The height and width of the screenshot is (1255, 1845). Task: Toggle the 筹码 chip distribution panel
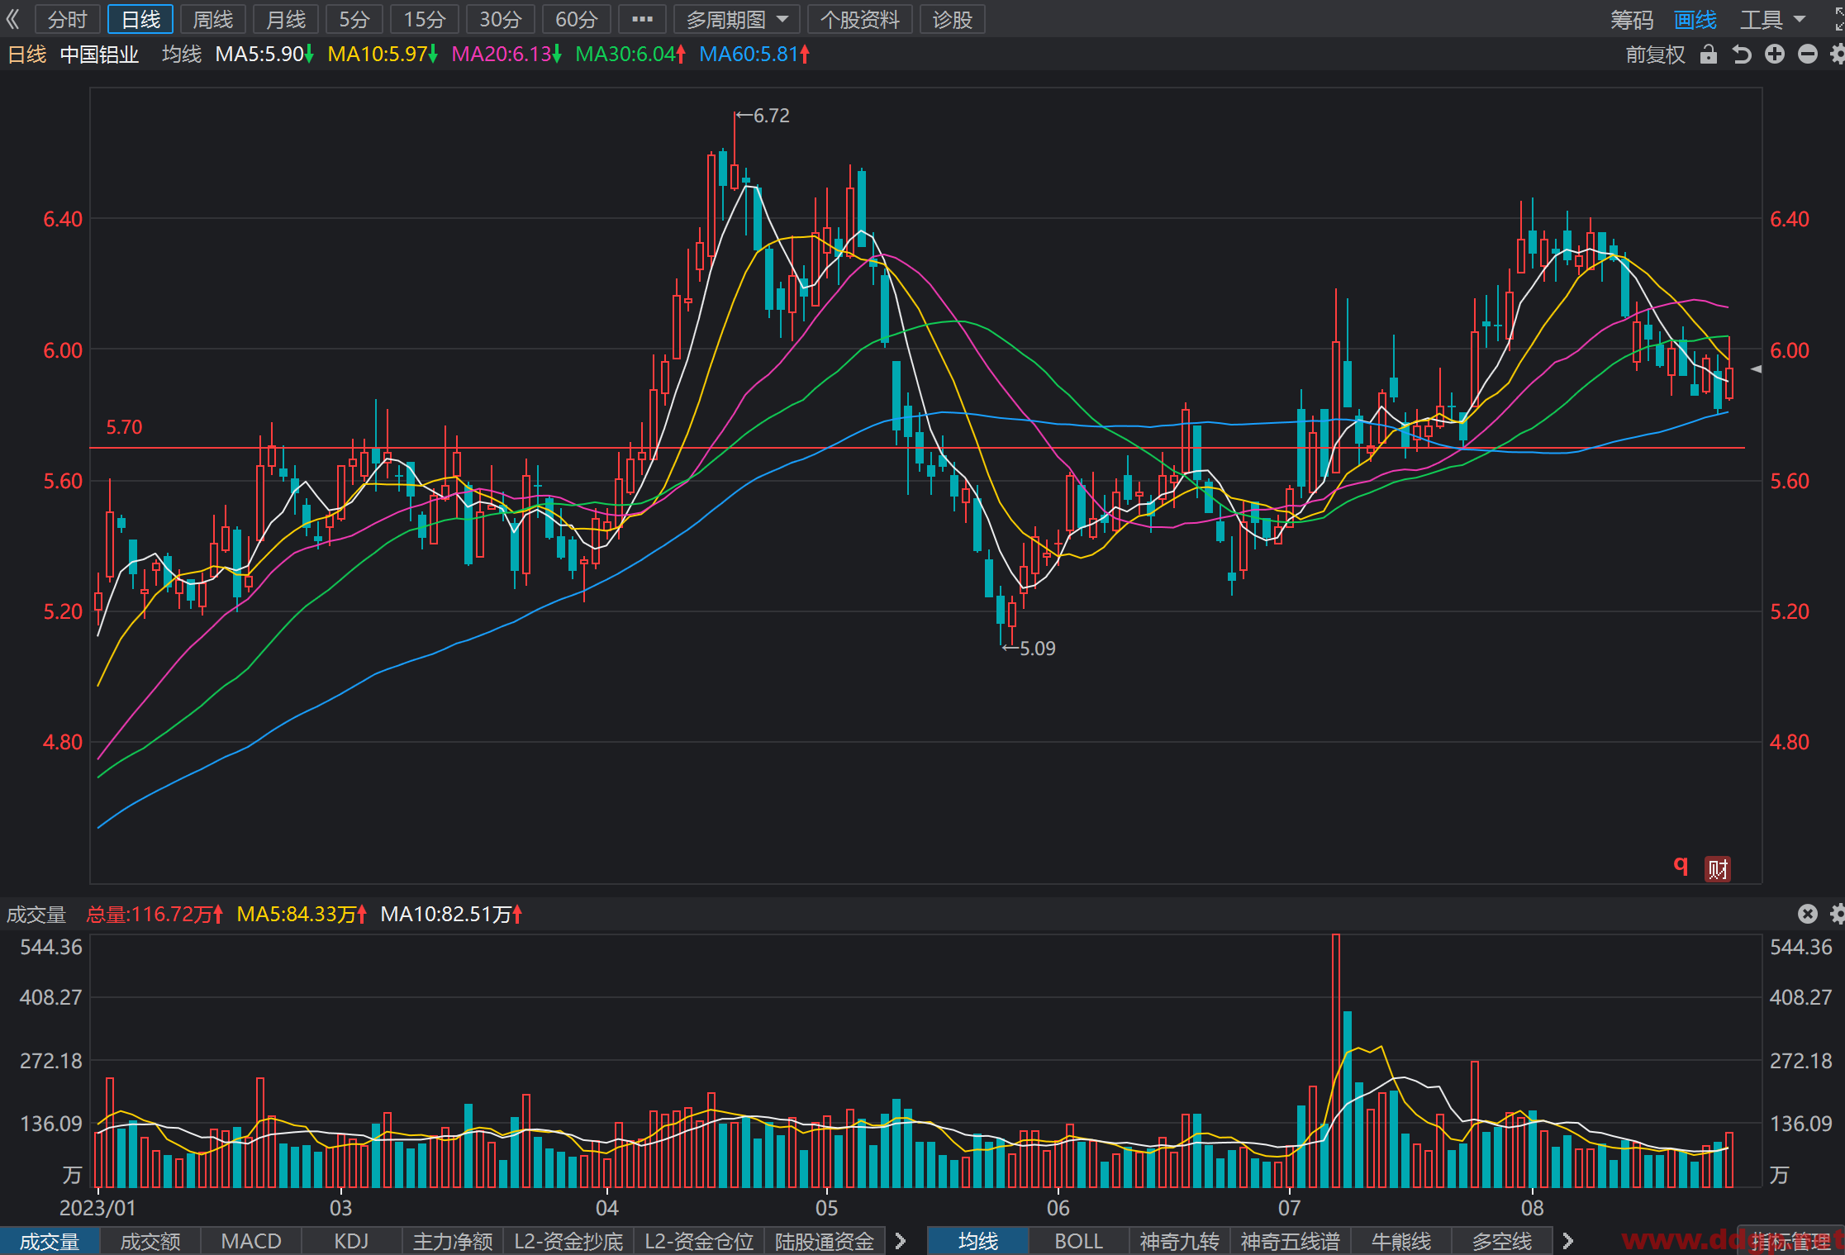(1632, 19)
